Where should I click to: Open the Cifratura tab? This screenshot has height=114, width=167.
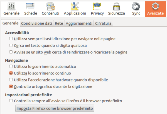(x=103, y=24)
